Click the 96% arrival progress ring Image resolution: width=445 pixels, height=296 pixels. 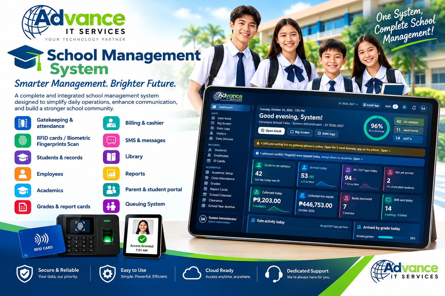pos(377,127)
